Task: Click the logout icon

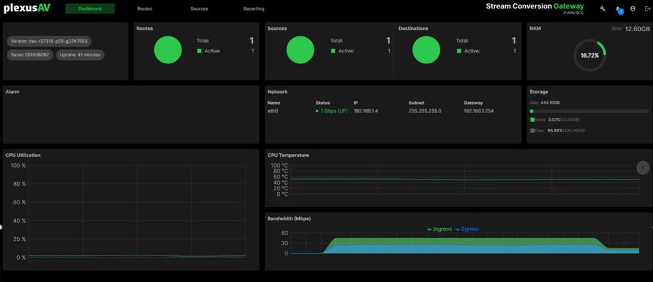Action: (x=647, y=9)
